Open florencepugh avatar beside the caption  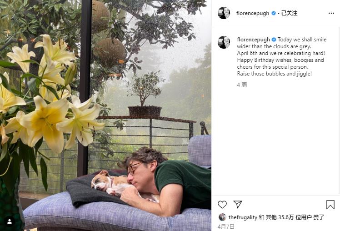tap(224, 42)
